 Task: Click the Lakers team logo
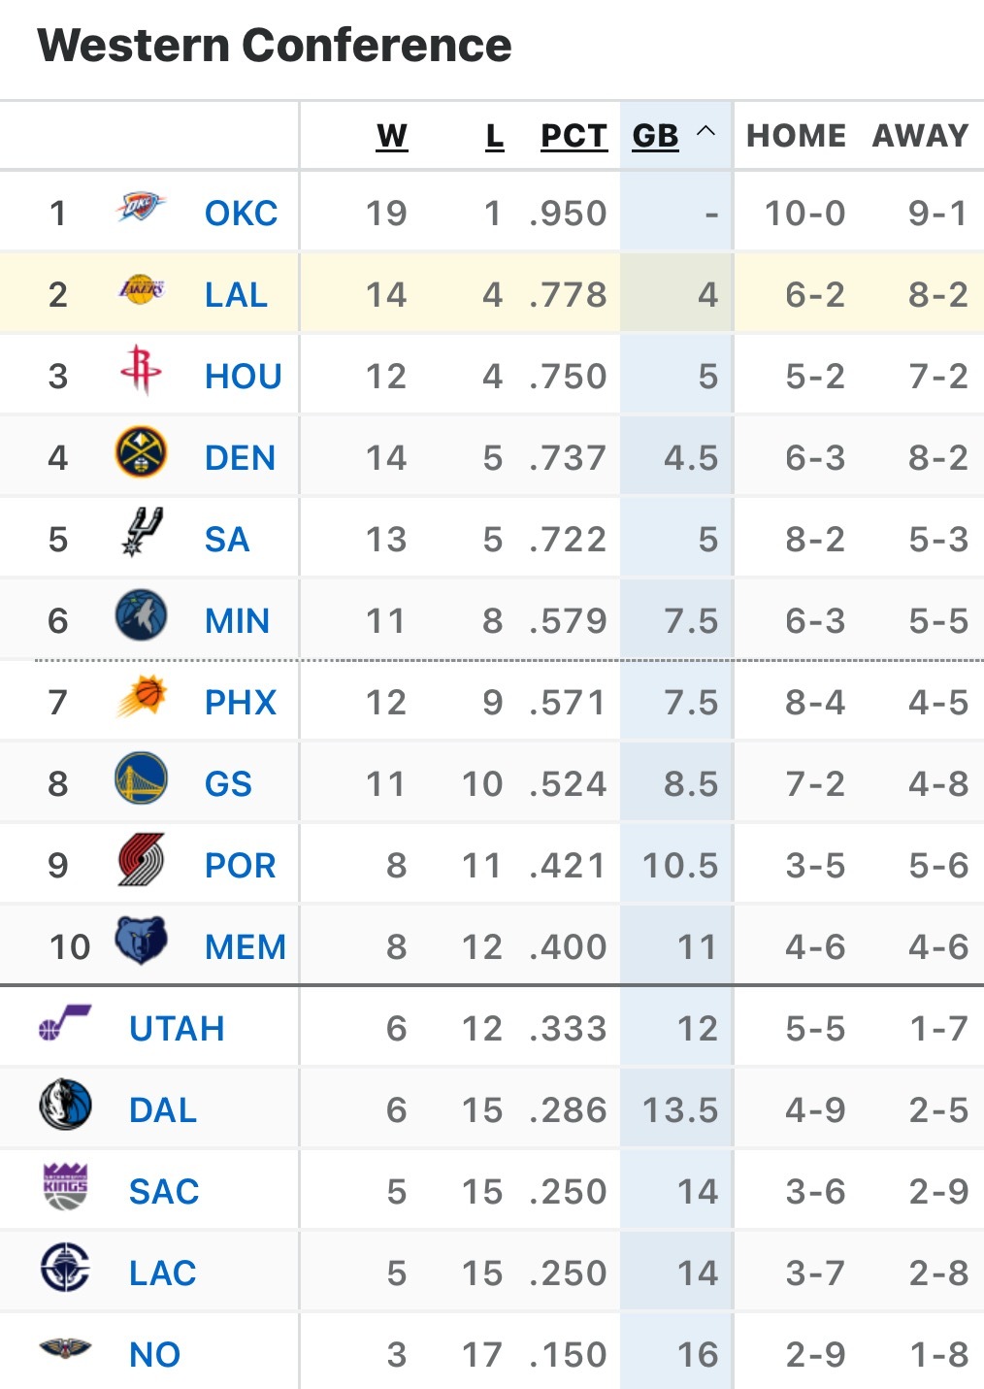141,290
